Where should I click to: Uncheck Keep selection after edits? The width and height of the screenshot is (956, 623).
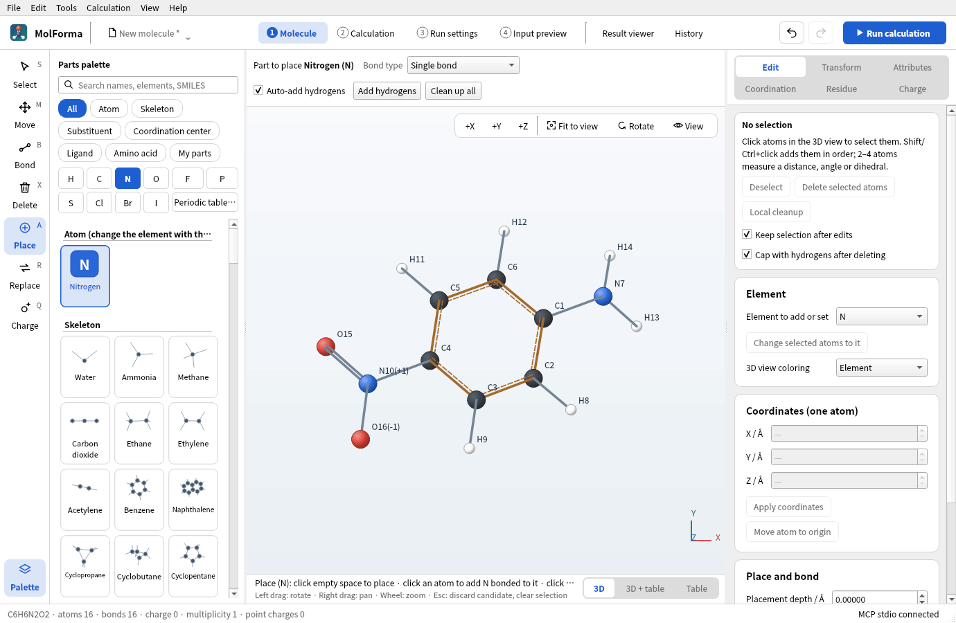pyautogui.click(x=747, y=235)
